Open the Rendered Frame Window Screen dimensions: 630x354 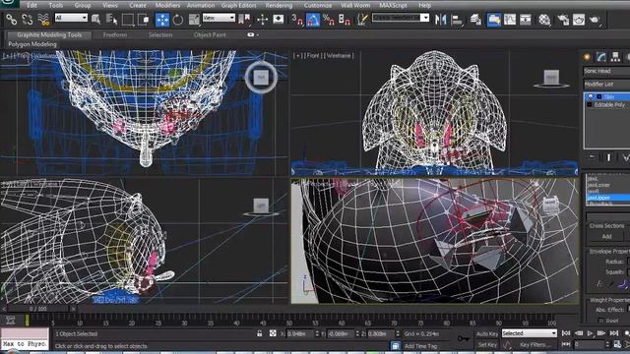(579, 20)
